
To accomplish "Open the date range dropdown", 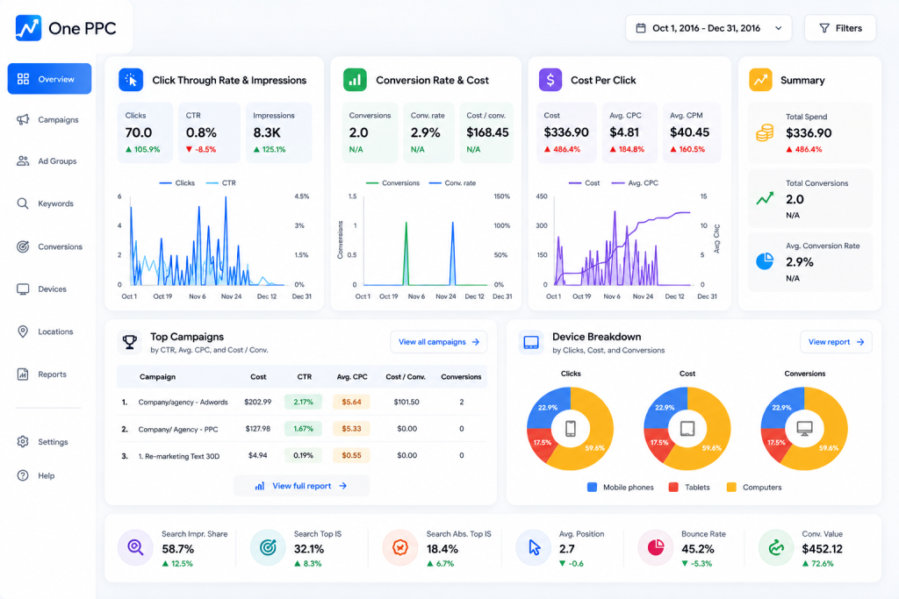I will 708,28.
